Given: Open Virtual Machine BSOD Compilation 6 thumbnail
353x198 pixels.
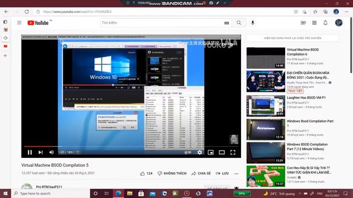Looking at the screenshot, I should tap(266, 58).
